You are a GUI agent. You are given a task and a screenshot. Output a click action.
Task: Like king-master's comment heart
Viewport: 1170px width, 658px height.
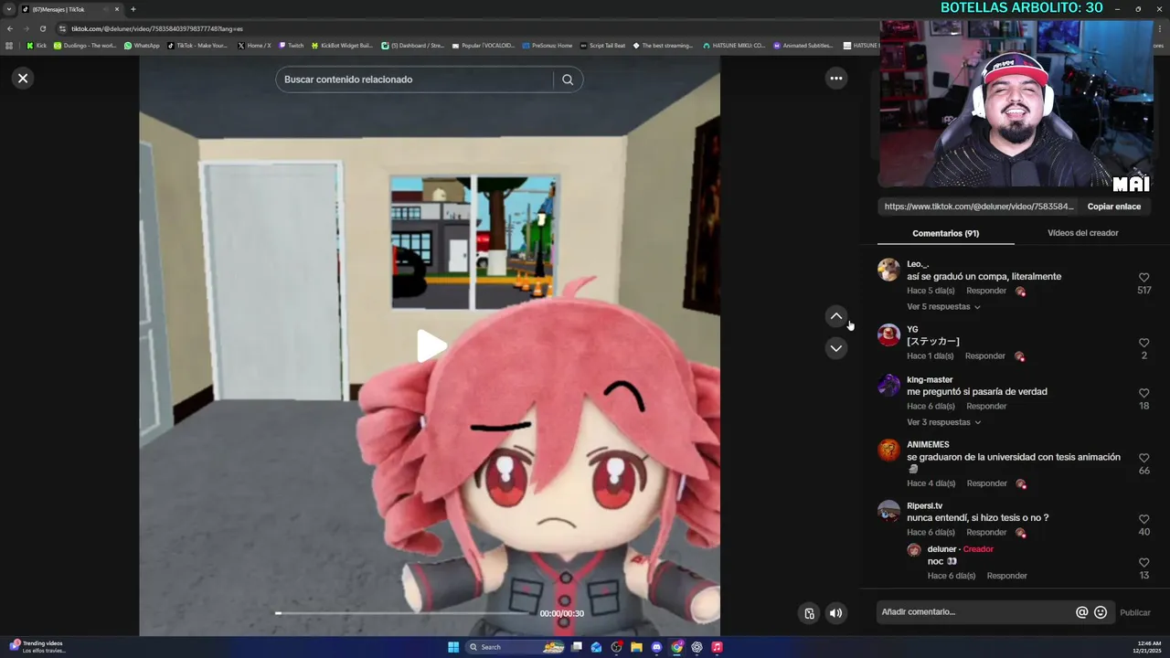pyautogui.click(x=1143, y=393)
